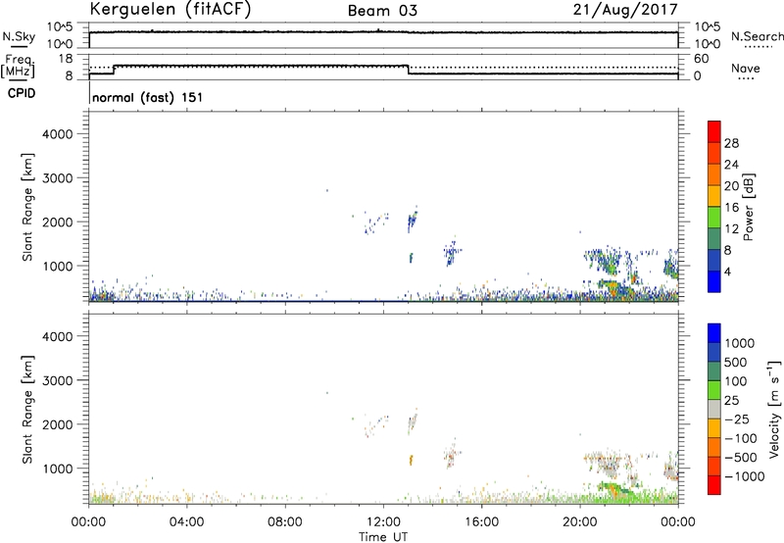Click the 'Nave' legend label
784x543 pixels.
746,69
